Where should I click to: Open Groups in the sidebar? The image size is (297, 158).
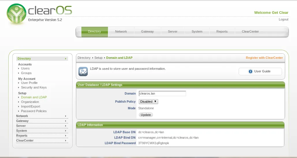click(x=26, y=73)
